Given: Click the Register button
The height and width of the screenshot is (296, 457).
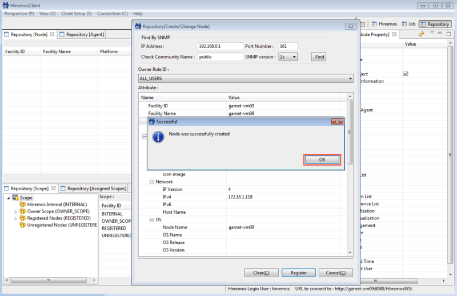Looking at the screenshot, I should coord(299,273).
